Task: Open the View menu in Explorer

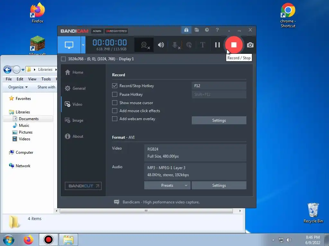Action: [32, 79]
